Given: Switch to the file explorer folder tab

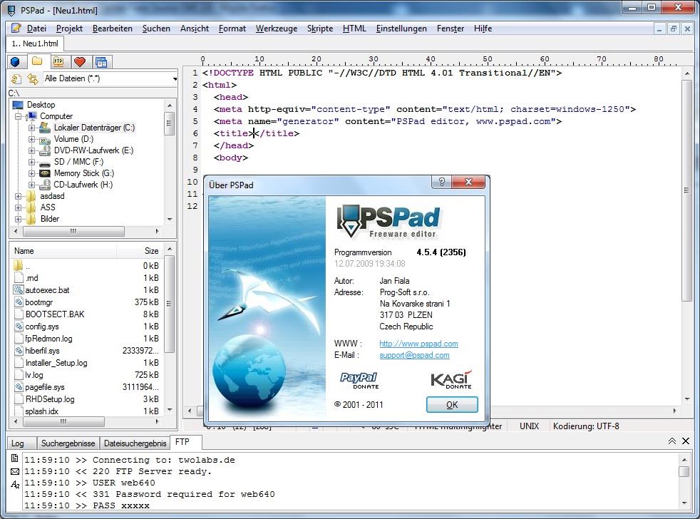Looking at the screenshot, I should point(38,61).
